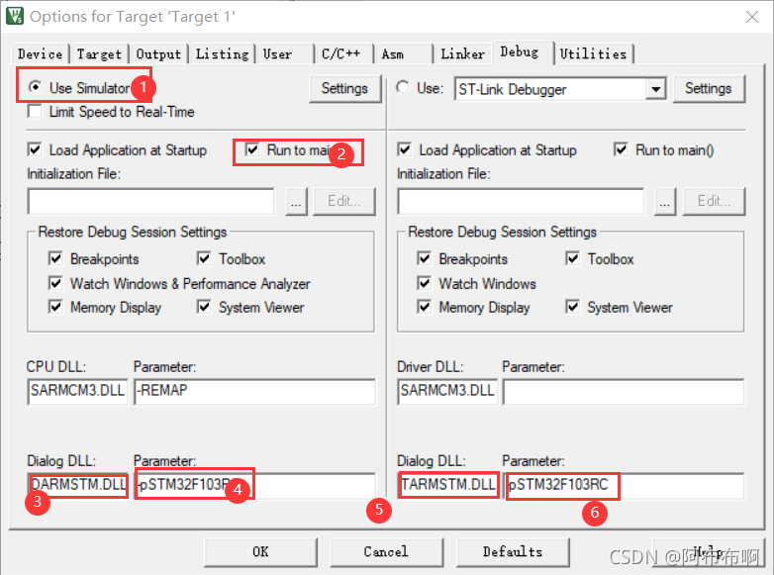Click simulator Edit... button

[x=344, y=201]
